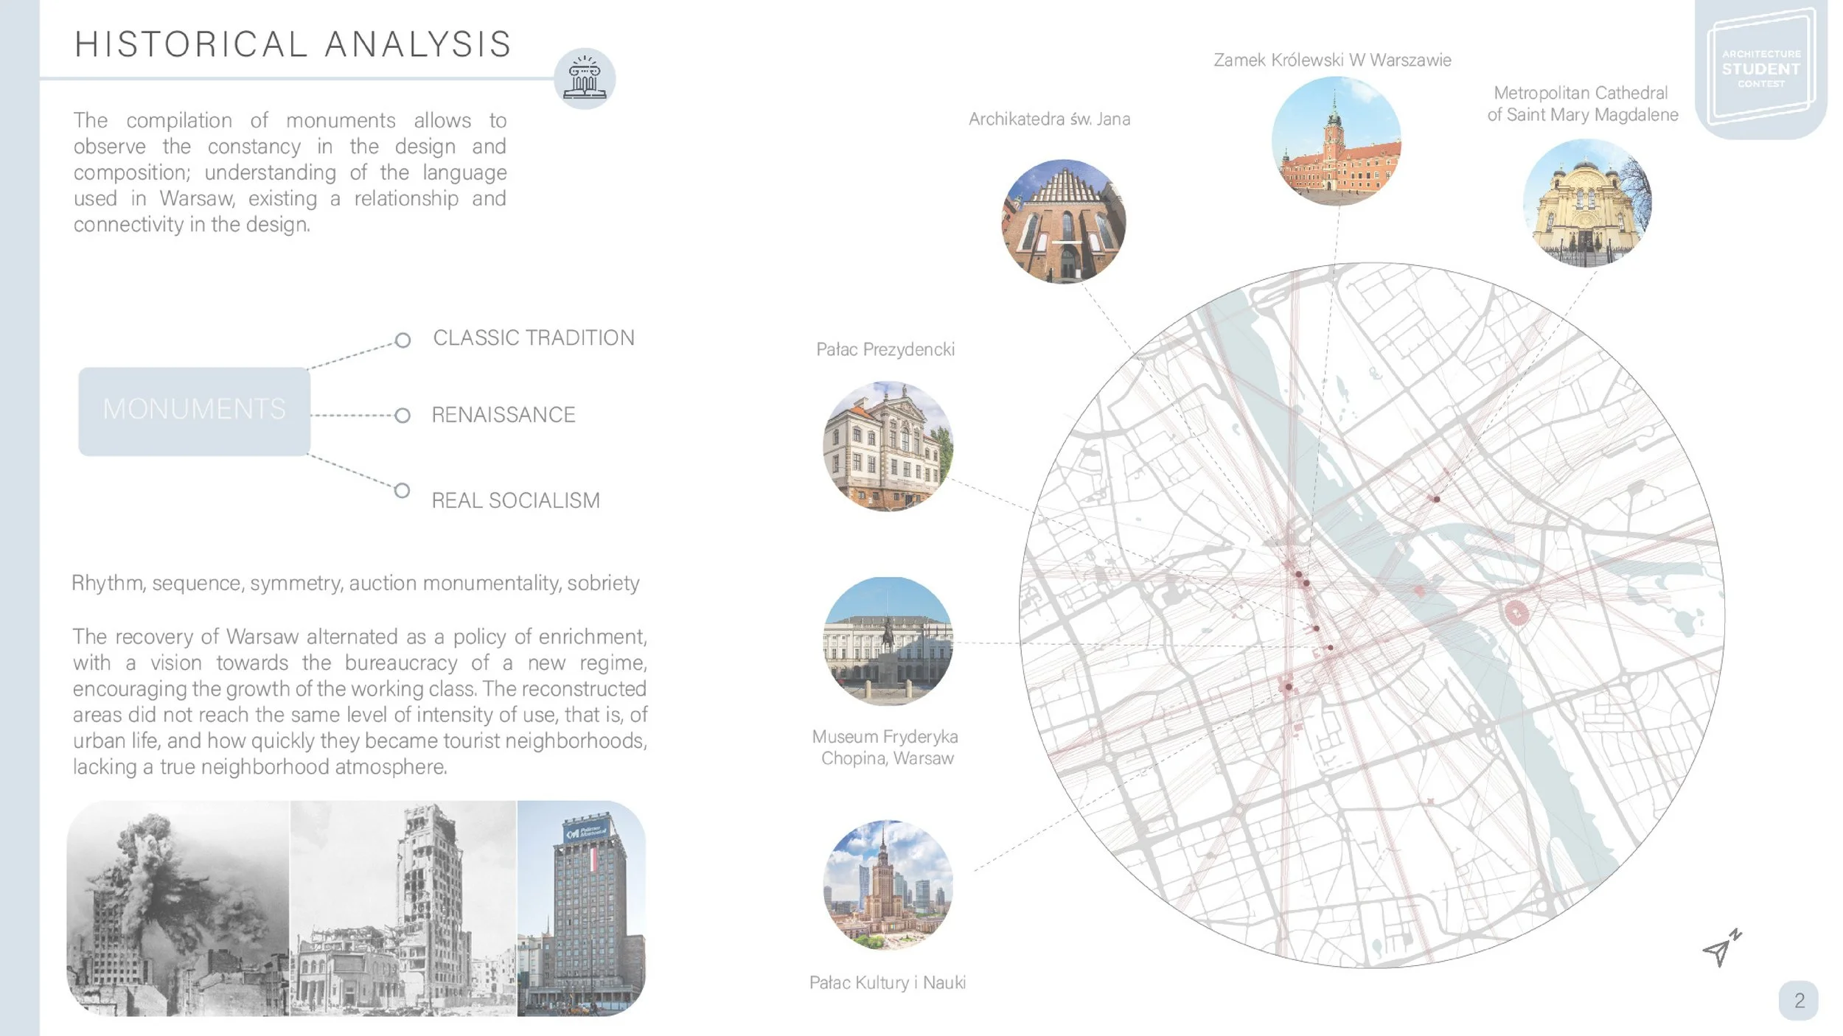The image size is (1843, 1036).
Task: Select the Archikatedra św. Jana circular photo
Action: pos(1063,221)
